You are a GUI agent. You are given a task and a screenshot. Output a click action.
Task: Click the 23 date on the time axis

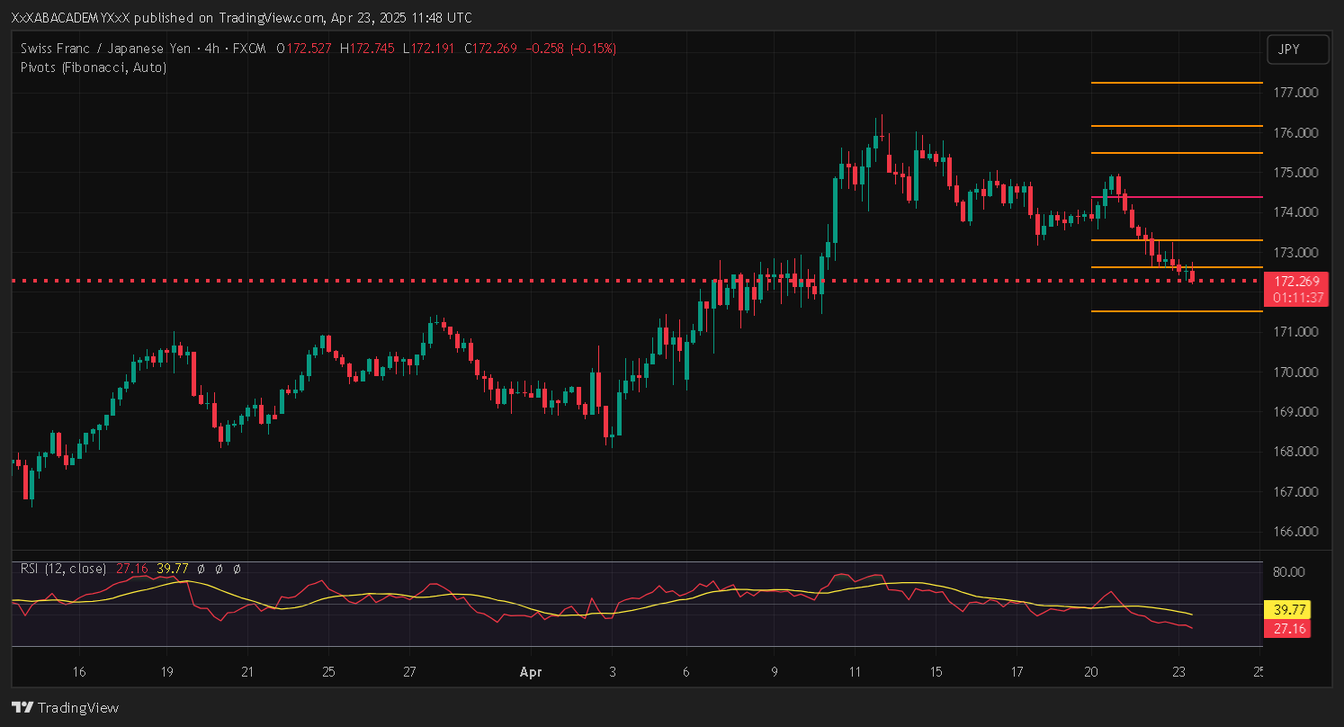[x=1180, y=672]
